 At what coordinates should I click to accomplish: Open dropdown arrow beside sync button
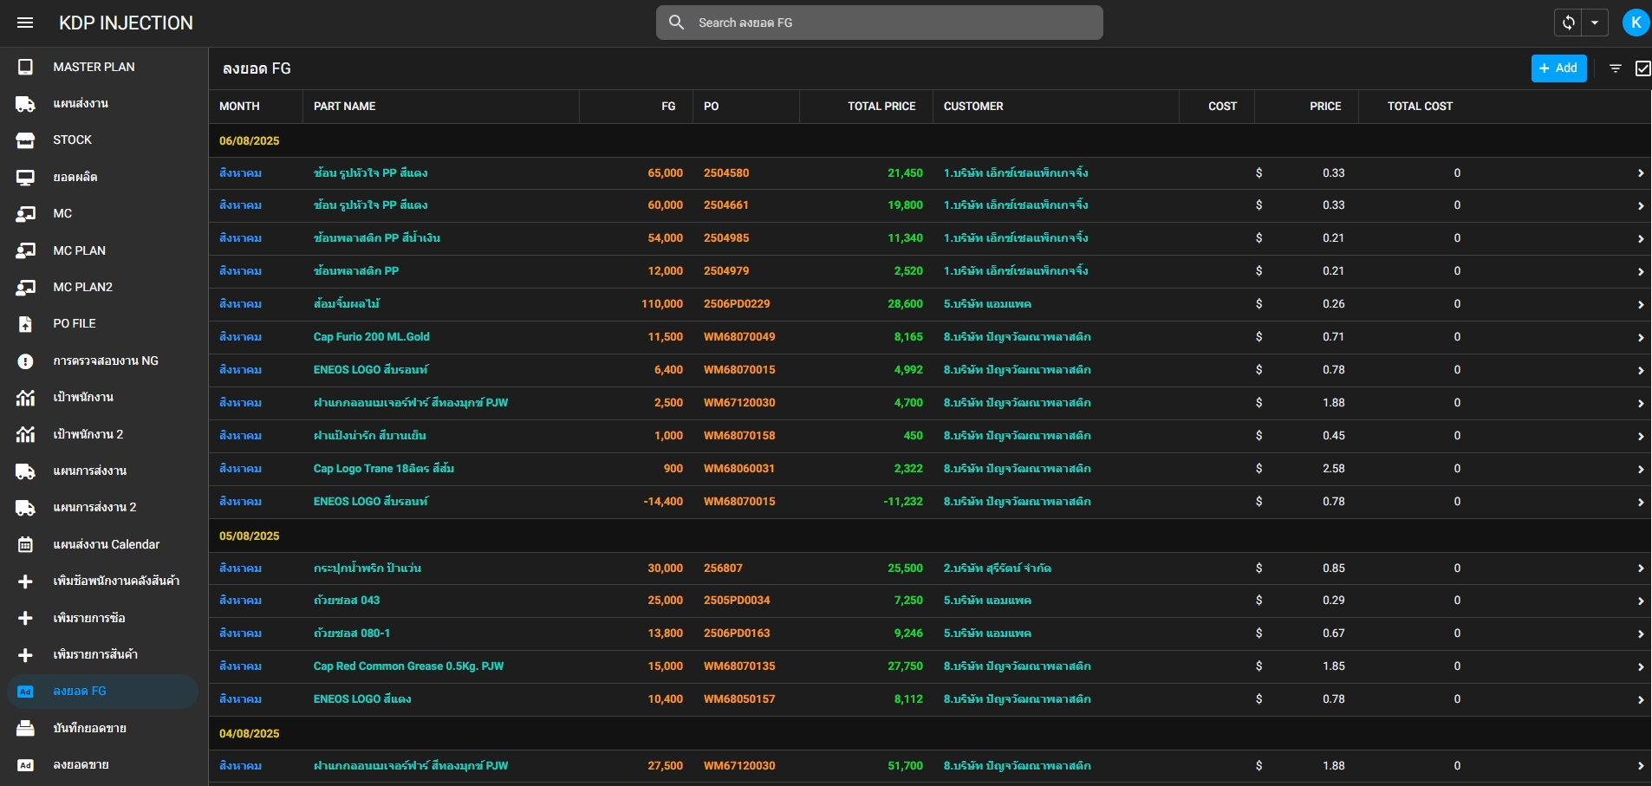1595,23
